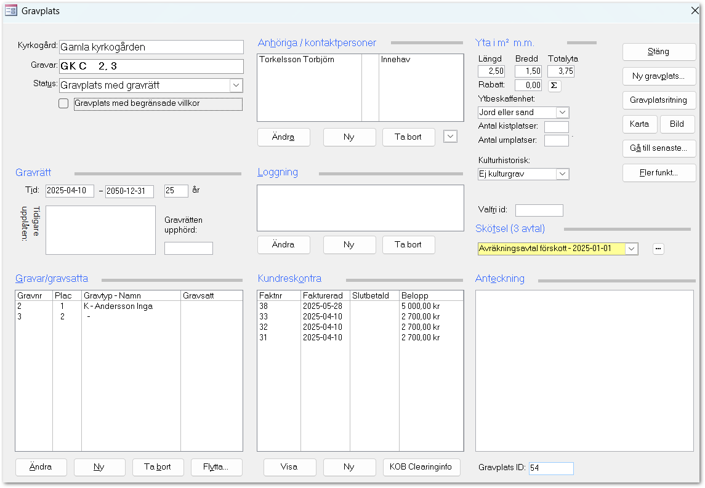Viewport: 705px width, 488px height.
Task: Click the Valfri id input field
Action: coord(539,210)
